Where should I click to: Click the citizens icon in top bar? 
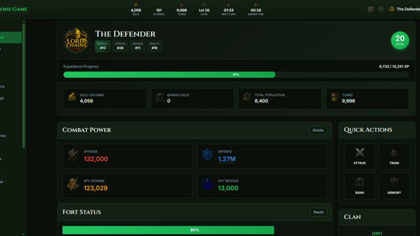pos(159,5)
